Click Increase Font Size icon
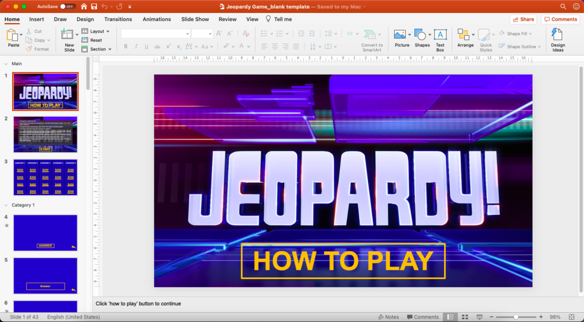Viewport: 584px width, 322px height. [x=219, y=34]
